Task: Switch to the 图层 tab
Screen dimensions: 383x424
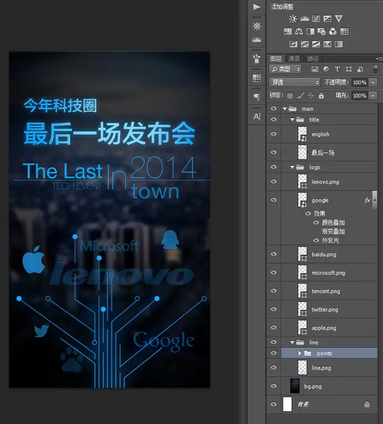Action: 276,58
